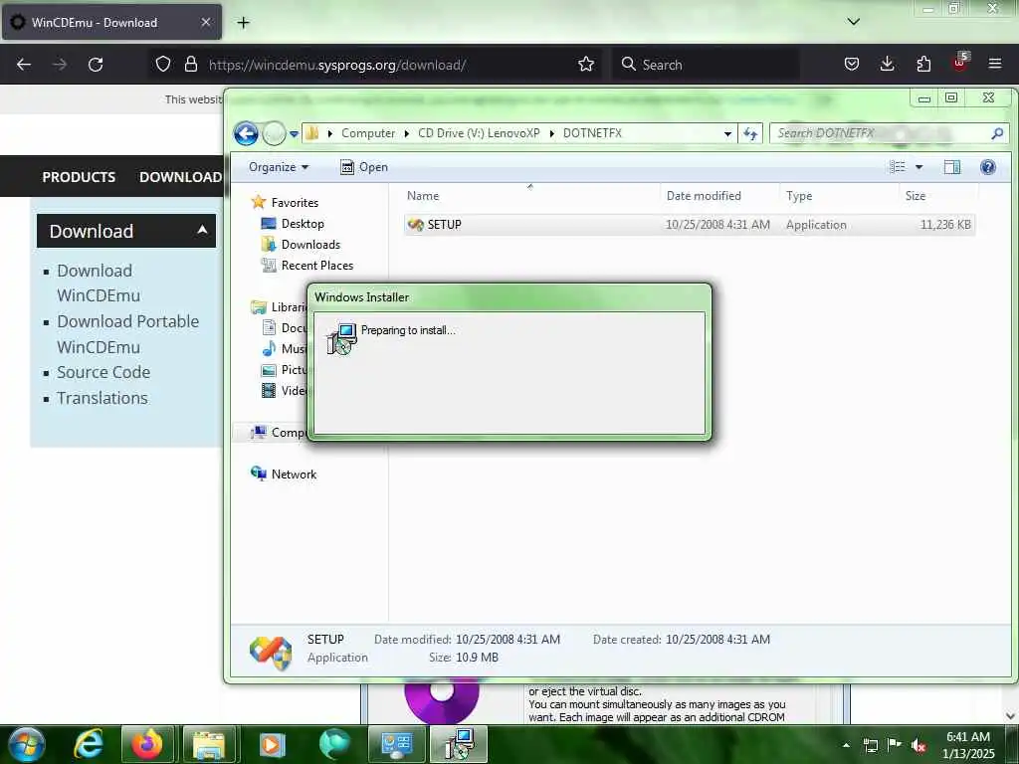Viewport: 1019px width, 764px height.
Task: Launch Internet Explorer from taskbar
Action: click(88, 744)
